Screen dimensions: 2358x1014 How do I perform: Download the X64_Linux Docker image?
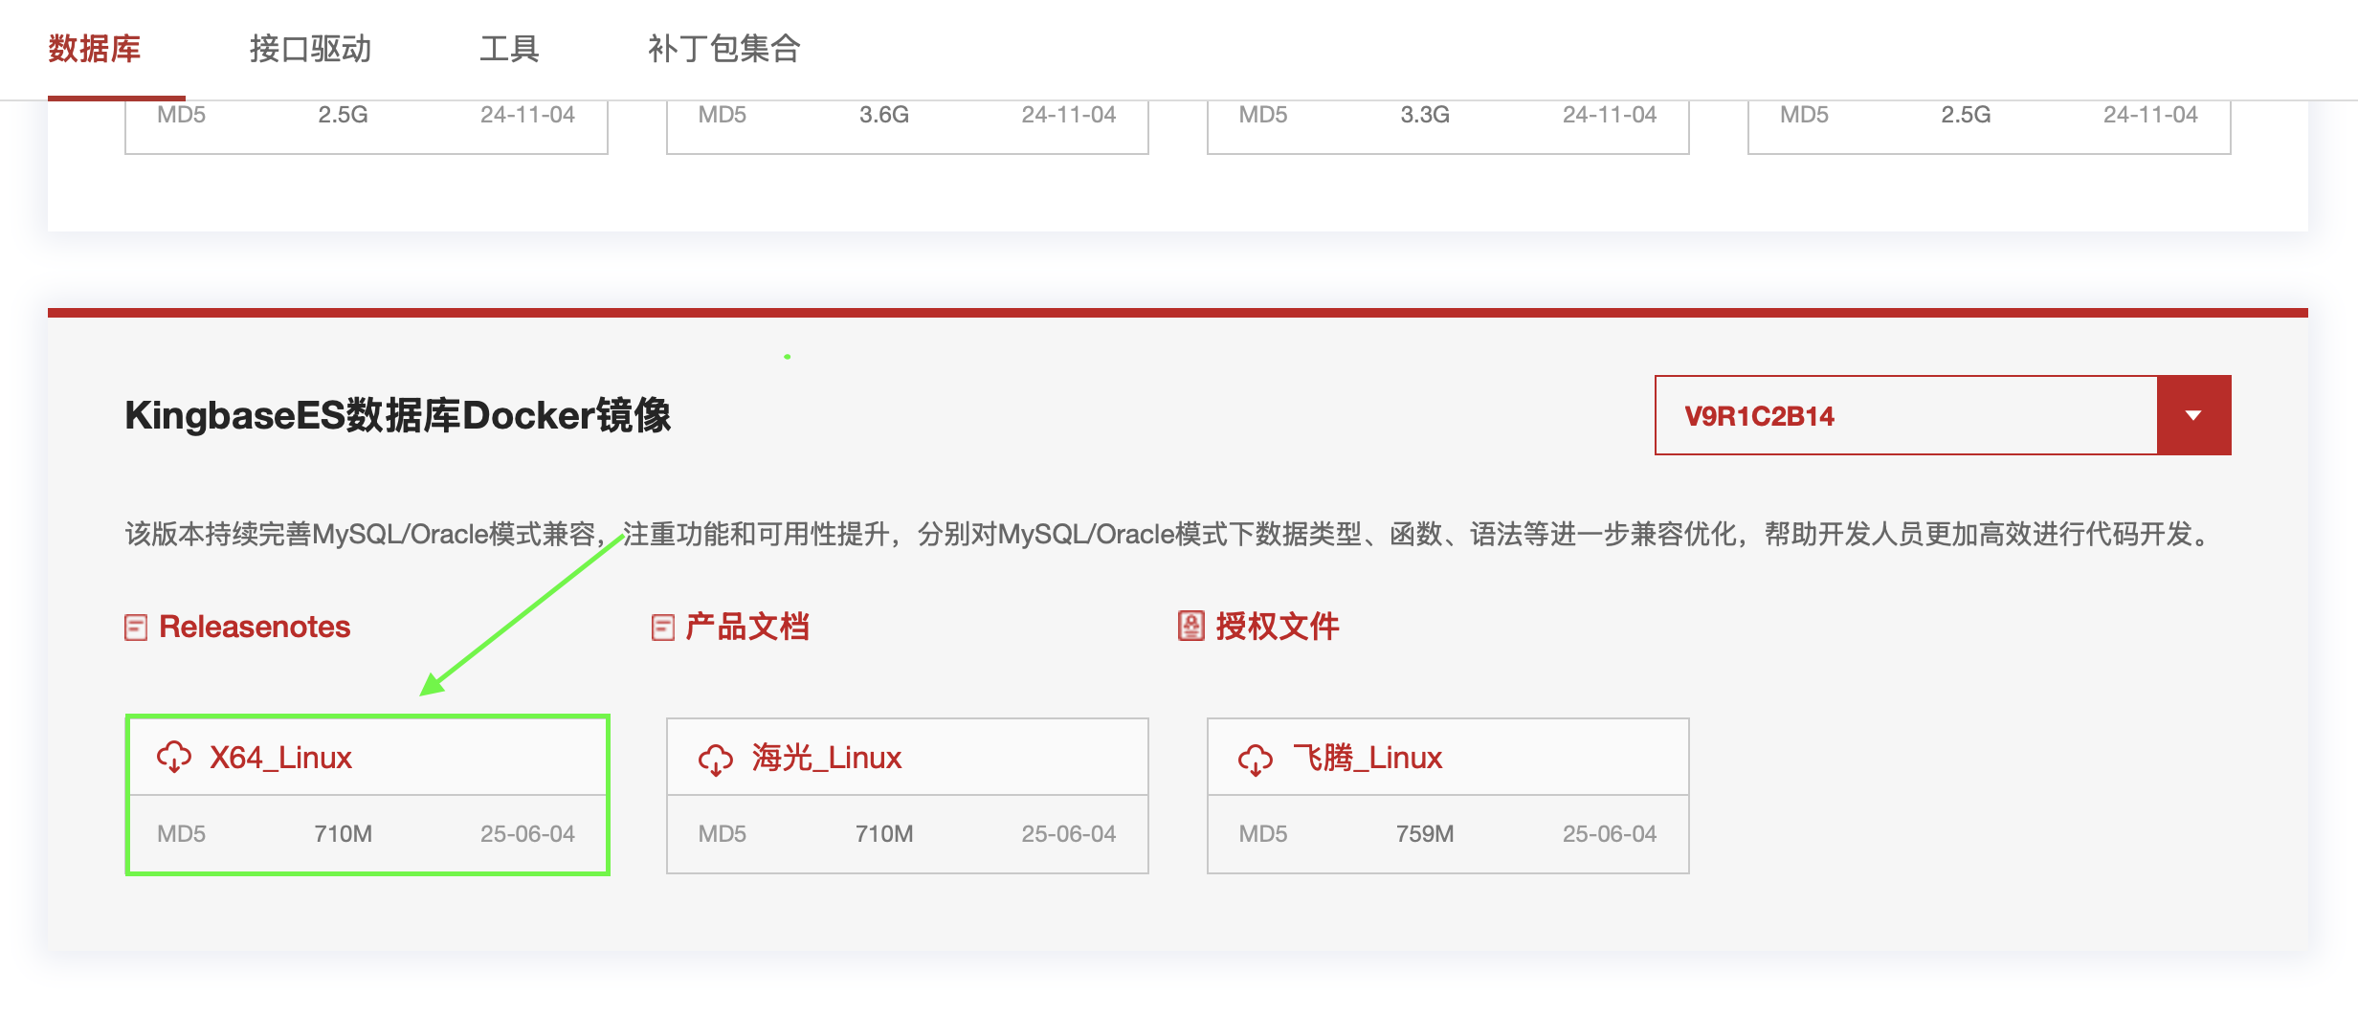280,758
